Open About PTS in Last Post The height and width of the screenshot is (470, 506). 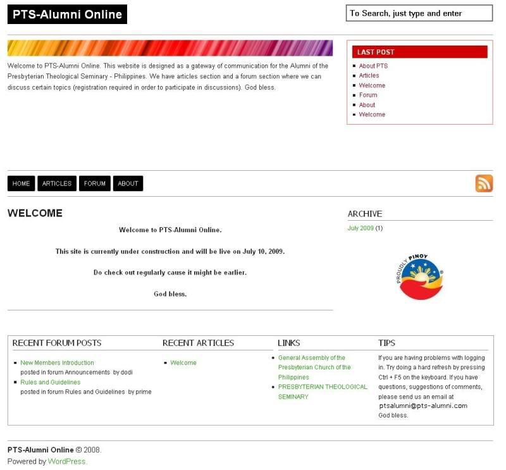click(373, 66)
